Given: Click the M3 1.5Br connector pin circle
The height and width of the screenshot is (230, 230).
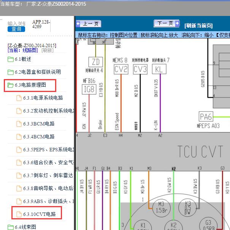Looking at the screenshot, I should 161,208.
